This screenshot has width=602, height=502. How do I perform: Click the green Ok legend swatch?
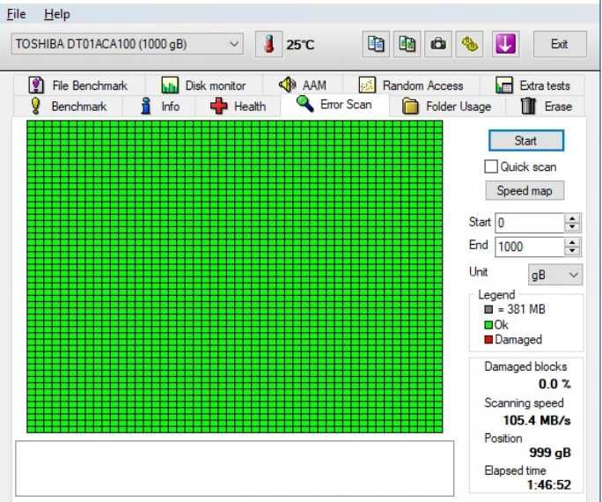pos(488,325)
